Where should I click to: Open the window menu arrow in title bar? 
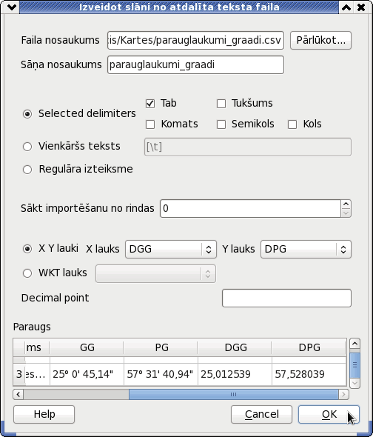[x=12, y=7]
